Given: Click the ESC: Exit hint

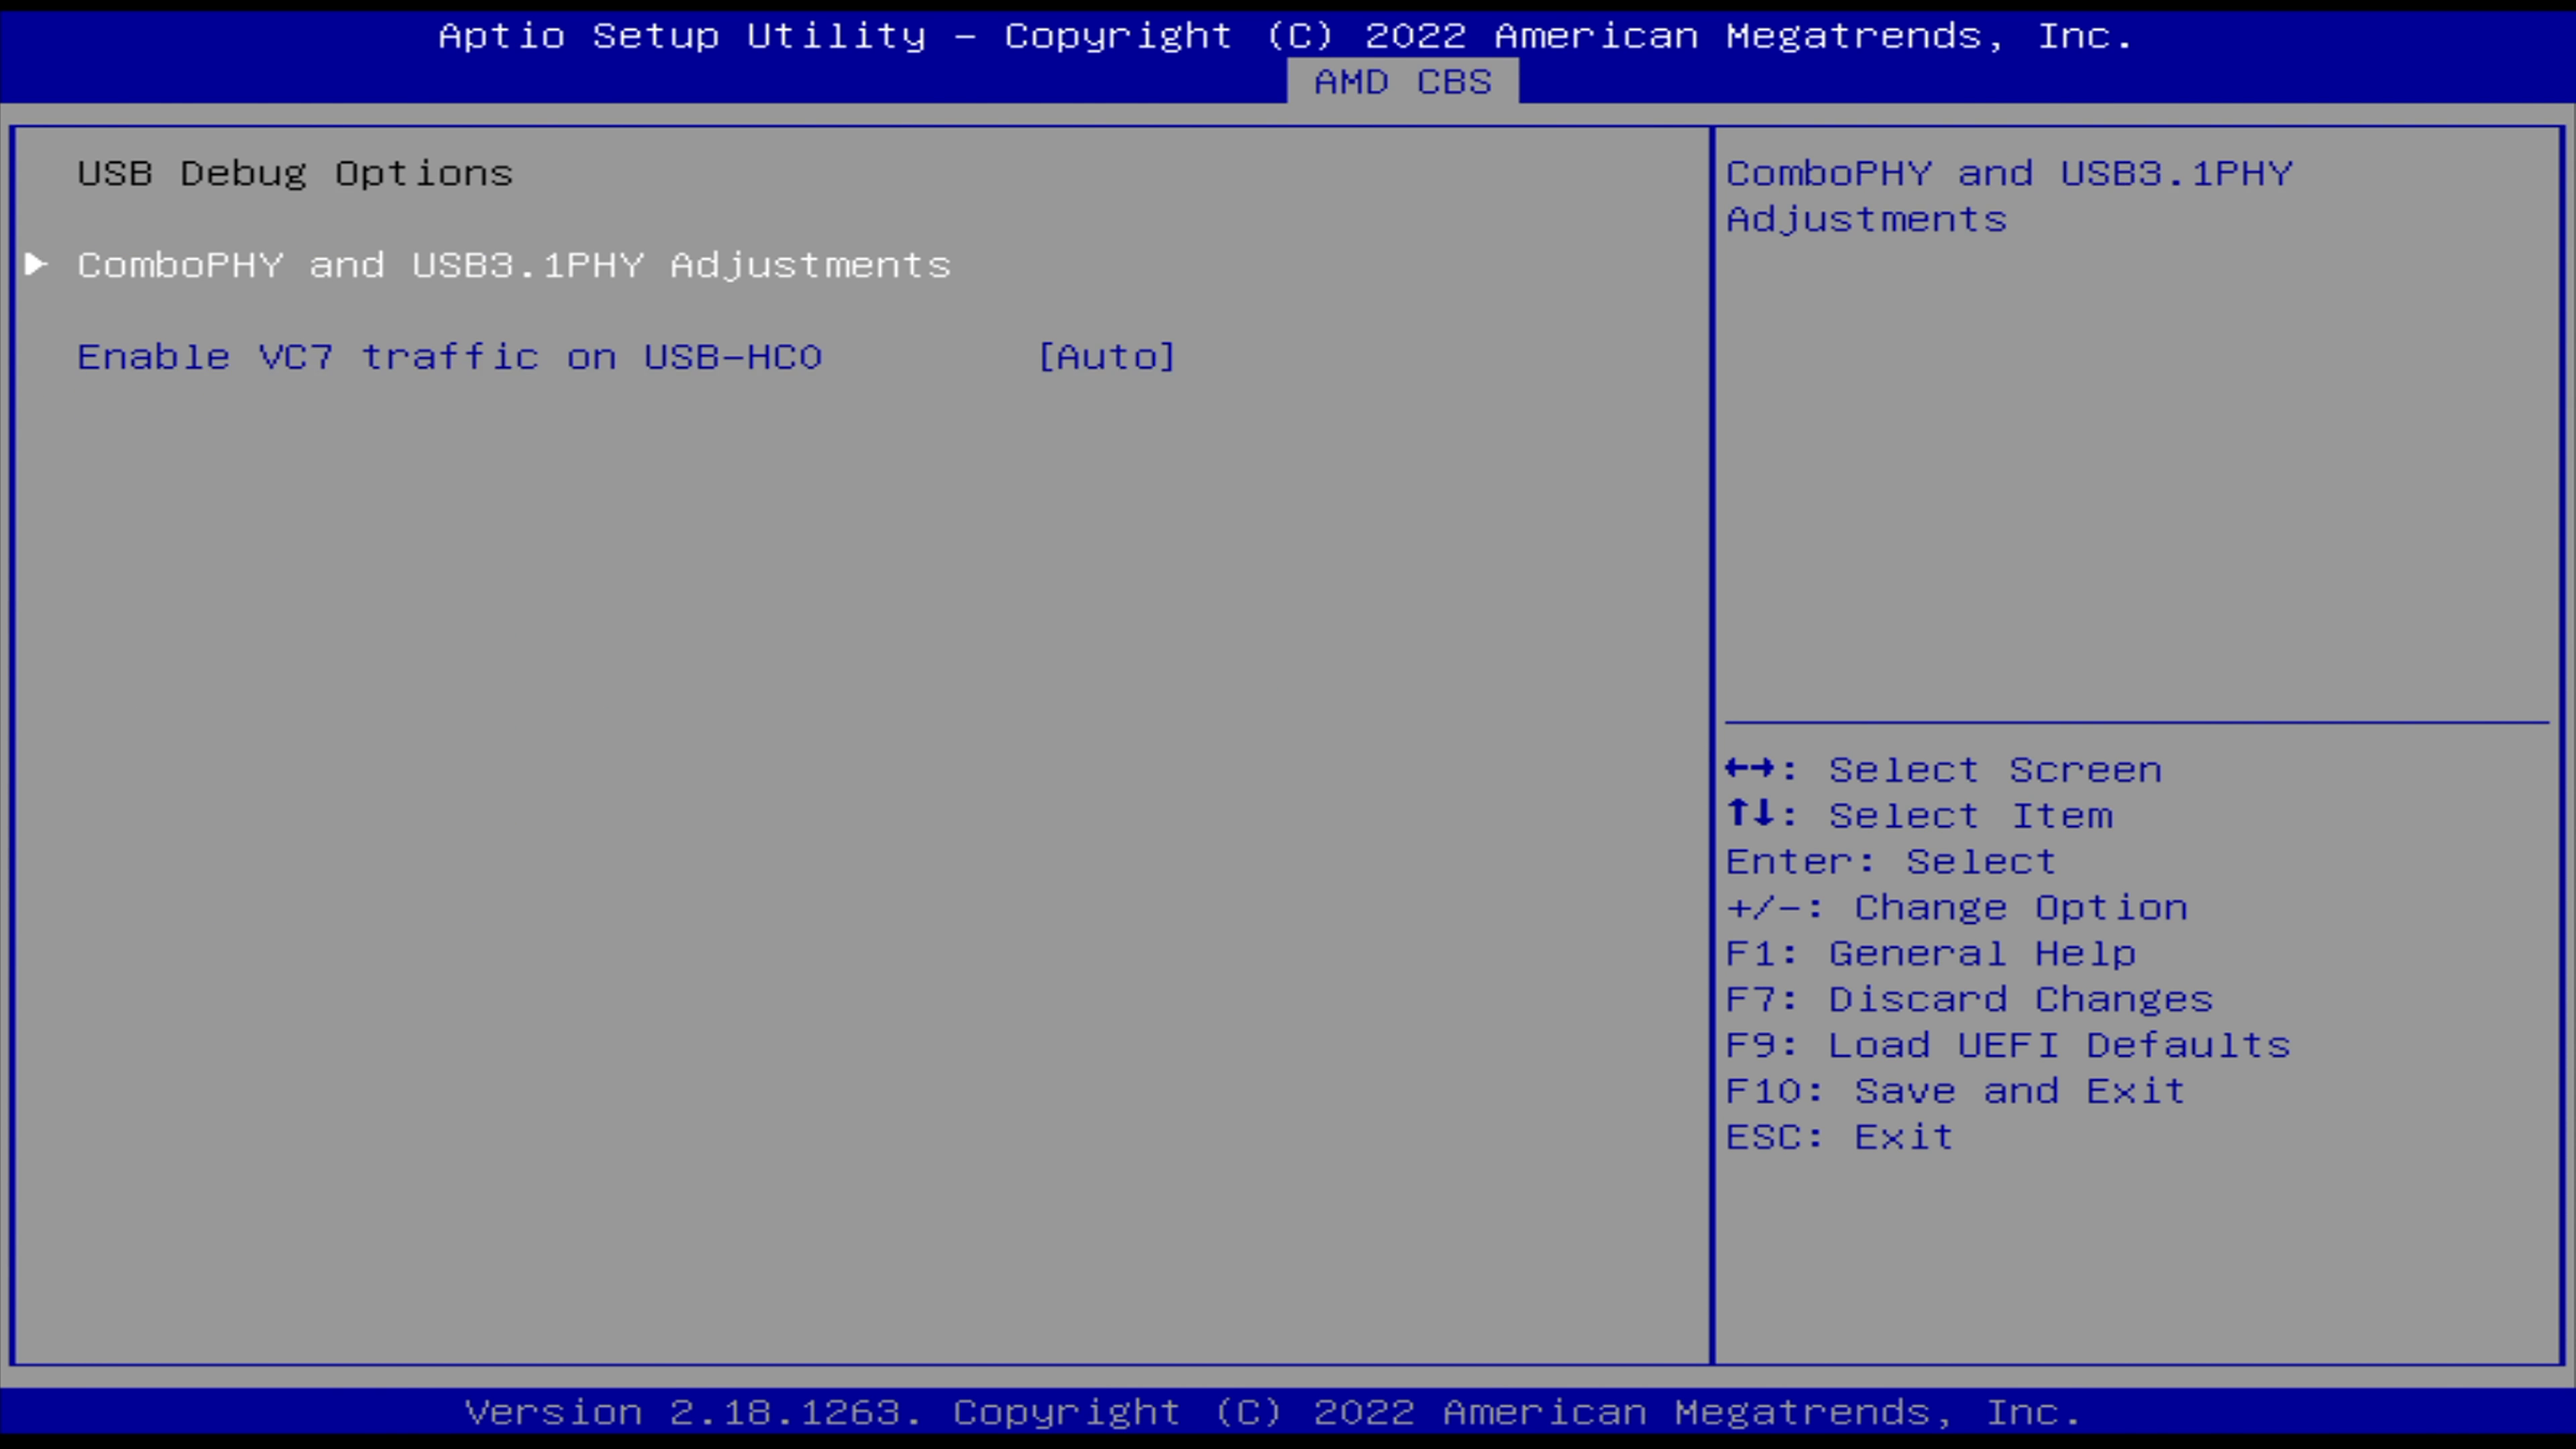Looking at the screenshot, I should (1840, 1138).
